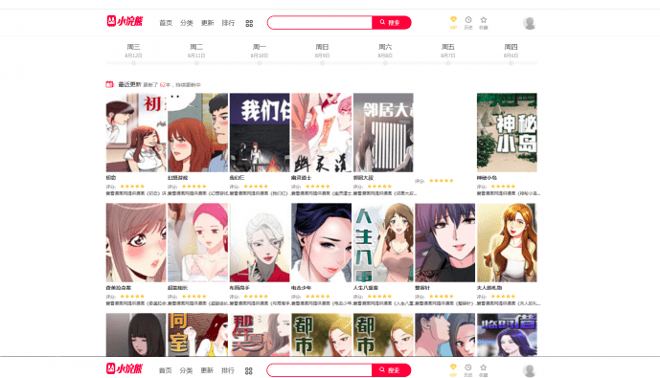Image resolution: width=660 pixels, height=378 pixels.
Task: Select the 周一 8月10日 day tab
Action: click(x=260, y=51)
